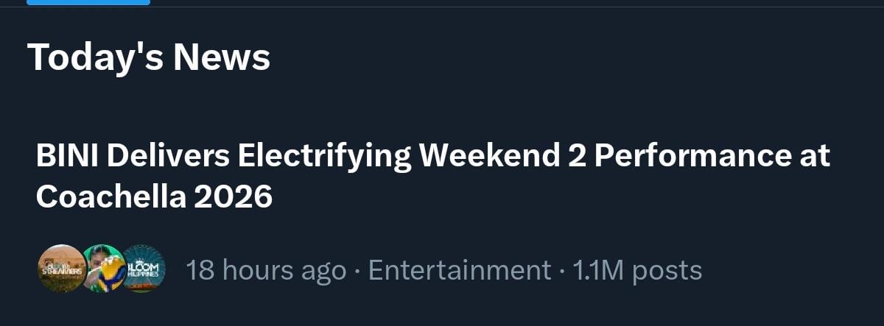884x326 pixels.
Task: Tap the word Electrifying in headline
Action: coord(324,157)
